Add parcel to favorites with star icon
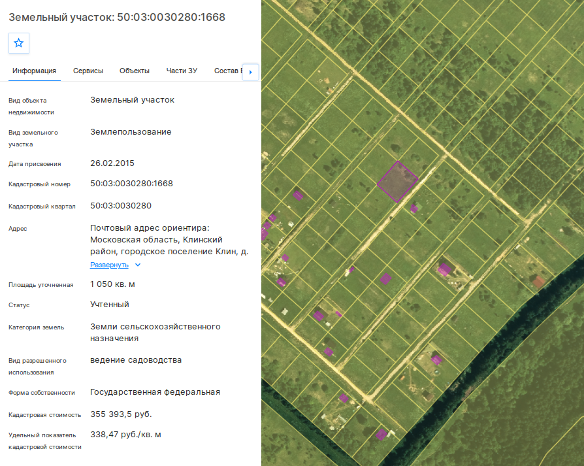The height and width of the screenshot is (466, 584). coord(19,43)
